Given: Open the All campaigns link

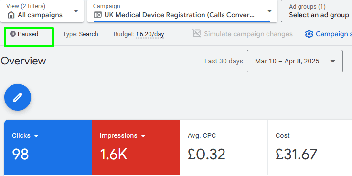Looking at the screenshot, I should (40, 15).
